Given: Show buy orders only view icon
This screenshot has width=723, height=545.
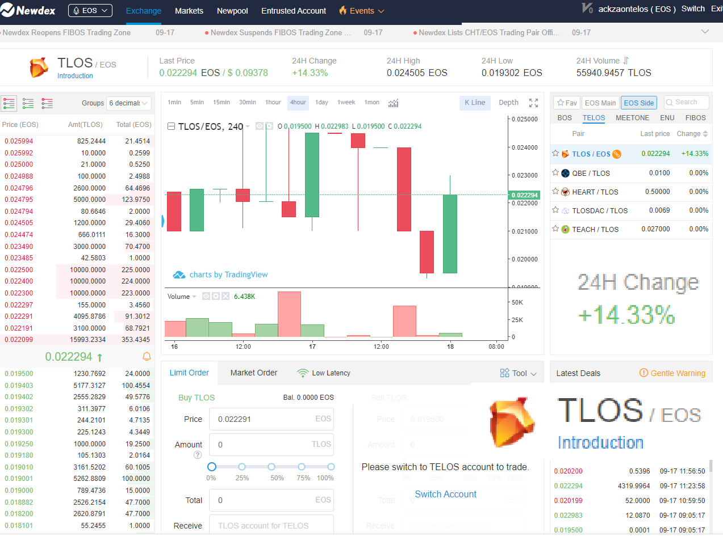Looking at the screenshot, I should (28, 103).
